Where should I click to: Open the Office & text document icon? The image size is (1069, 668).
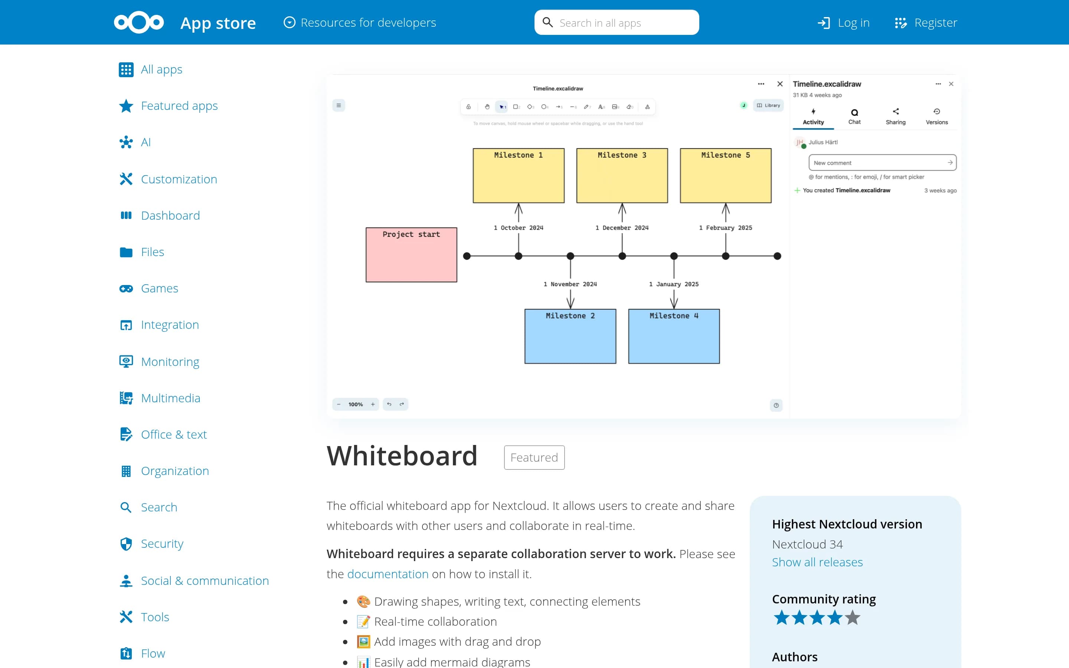[x=126, y=435]
